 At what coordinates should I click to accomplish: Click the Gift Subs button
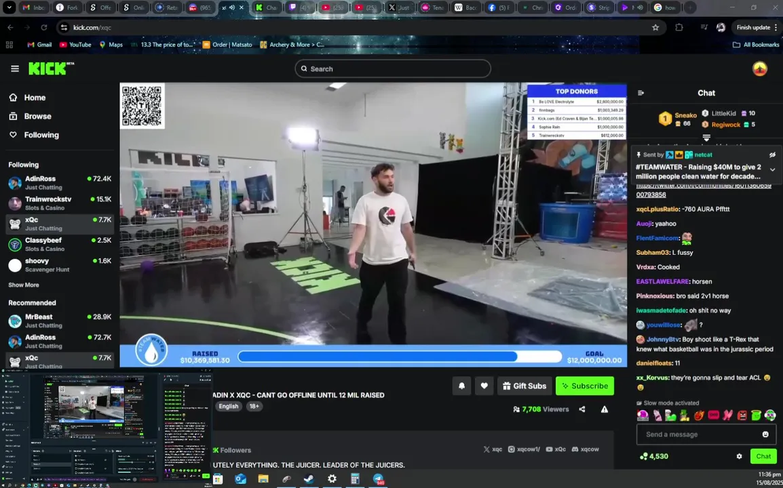524,386
